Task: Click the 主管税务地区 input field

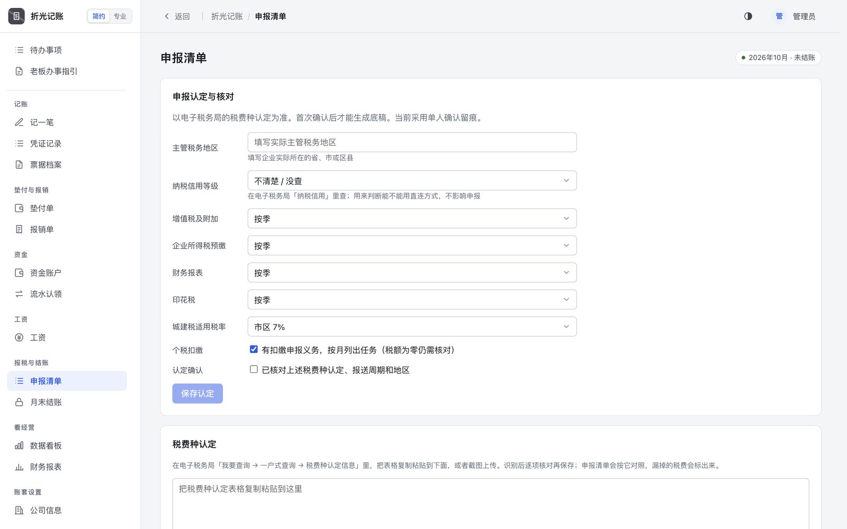Action: pos(412,142)
